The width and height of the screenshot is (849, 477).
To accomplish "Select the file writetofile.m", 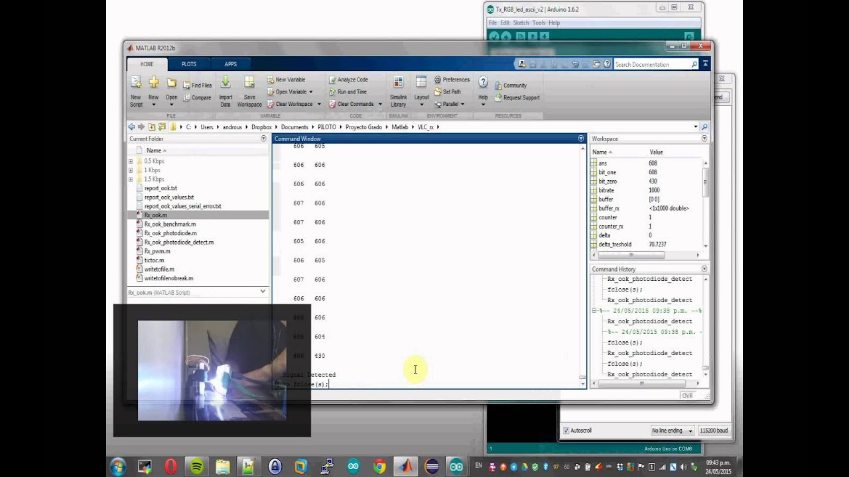I will 159,269.
